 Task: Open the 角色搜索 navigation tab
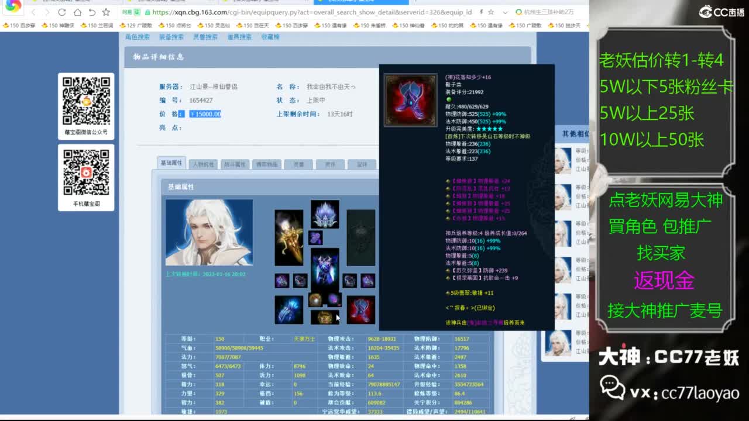tap(138, 37)
